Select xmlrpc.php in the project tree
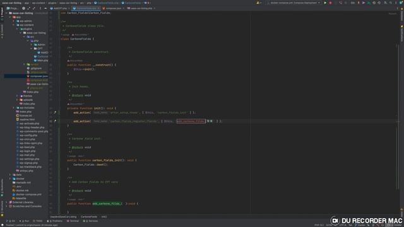 point(25,171)
